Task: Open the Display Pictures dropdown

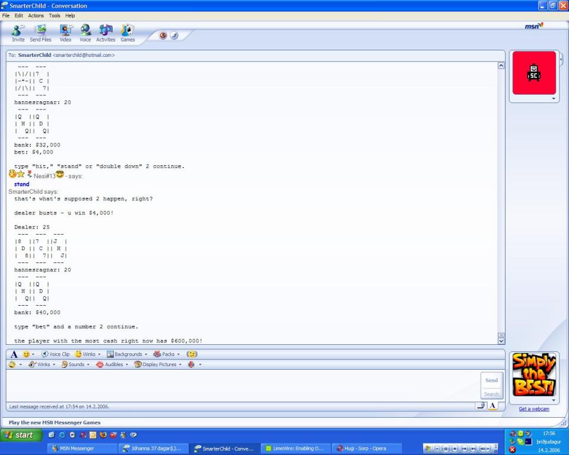Action: click(158, 364)
